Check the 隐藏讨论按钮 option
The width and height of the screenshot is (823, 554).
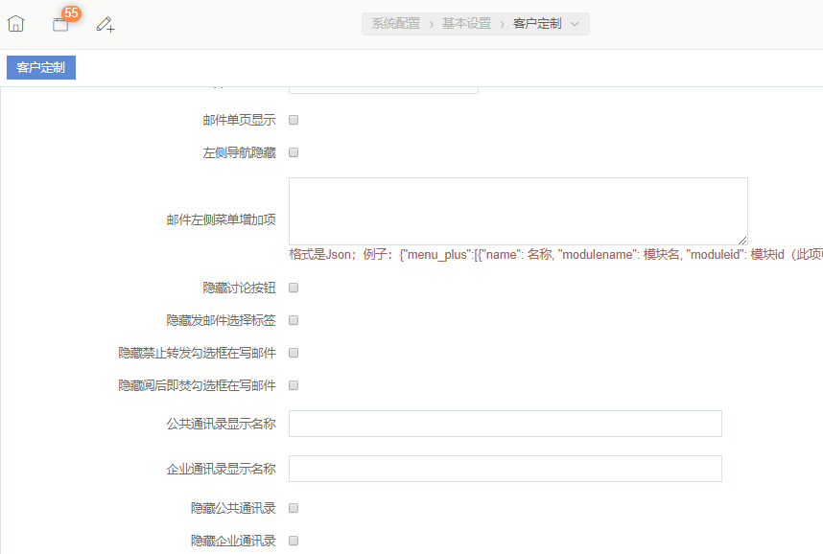pyautogui.click(x=294, y=288)
